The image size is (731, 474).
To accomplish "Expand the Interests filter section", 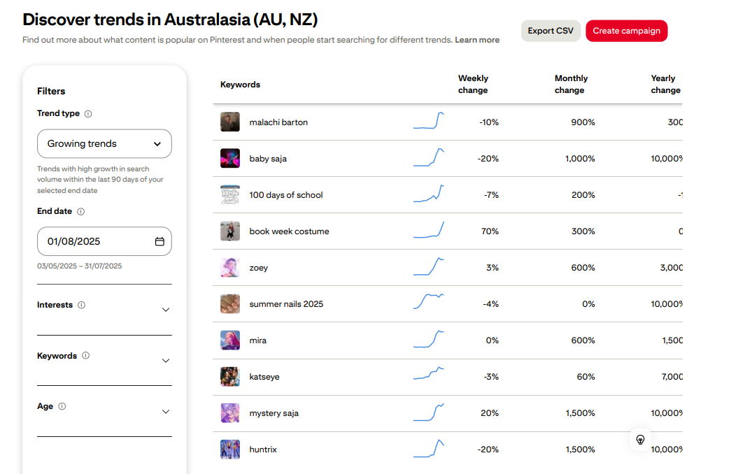I will click(166, 310).
